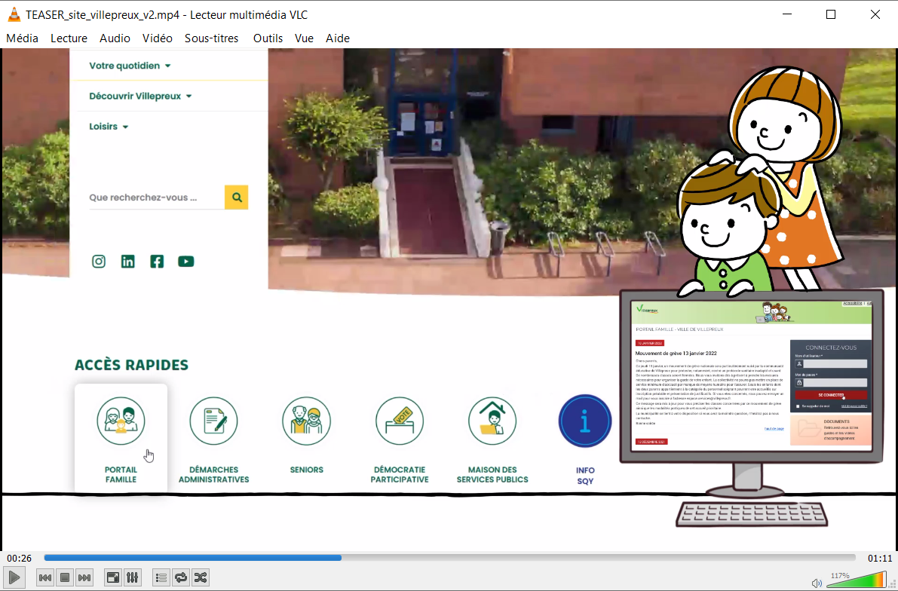Click the yellow search magnifier button
The image size is (898, 591).
coord(237,198)
